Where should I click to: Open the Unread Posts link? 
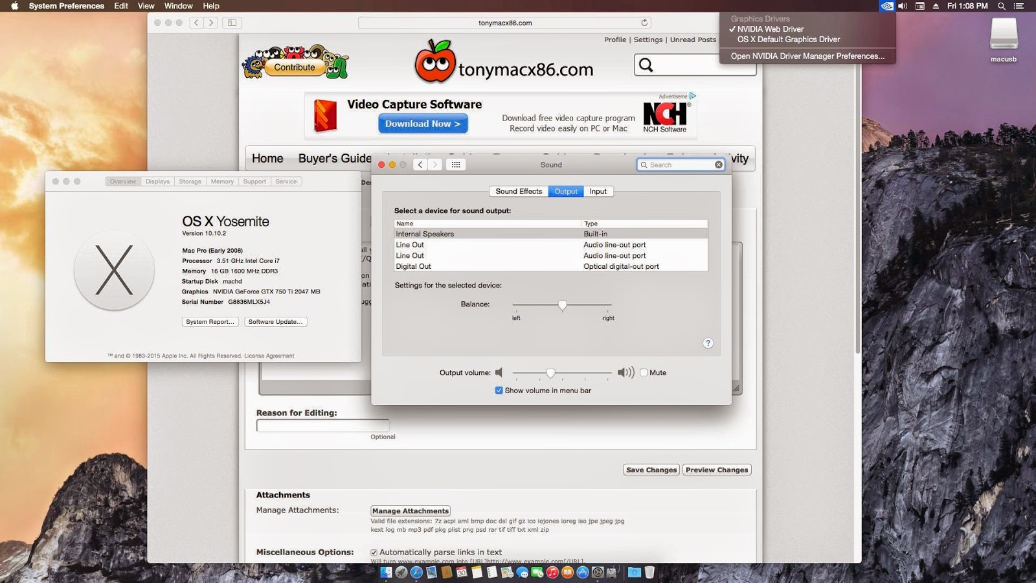click(693, 40)
